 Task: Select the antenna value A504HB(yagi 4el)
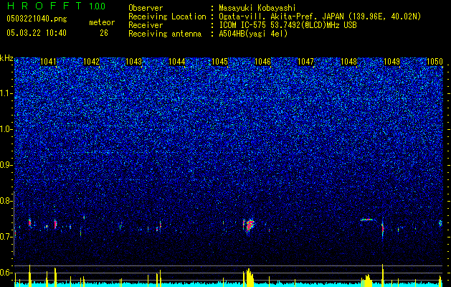click(x=253, y=34)
